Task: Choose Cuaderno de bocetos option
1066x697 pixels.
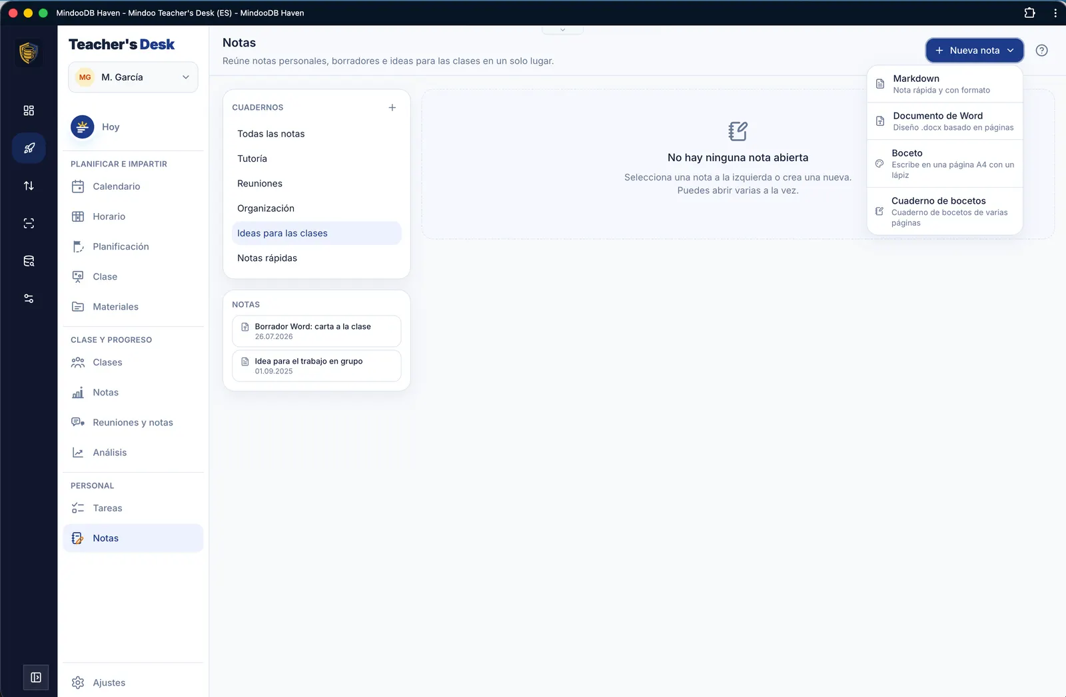Action: [x=945, y=212]
